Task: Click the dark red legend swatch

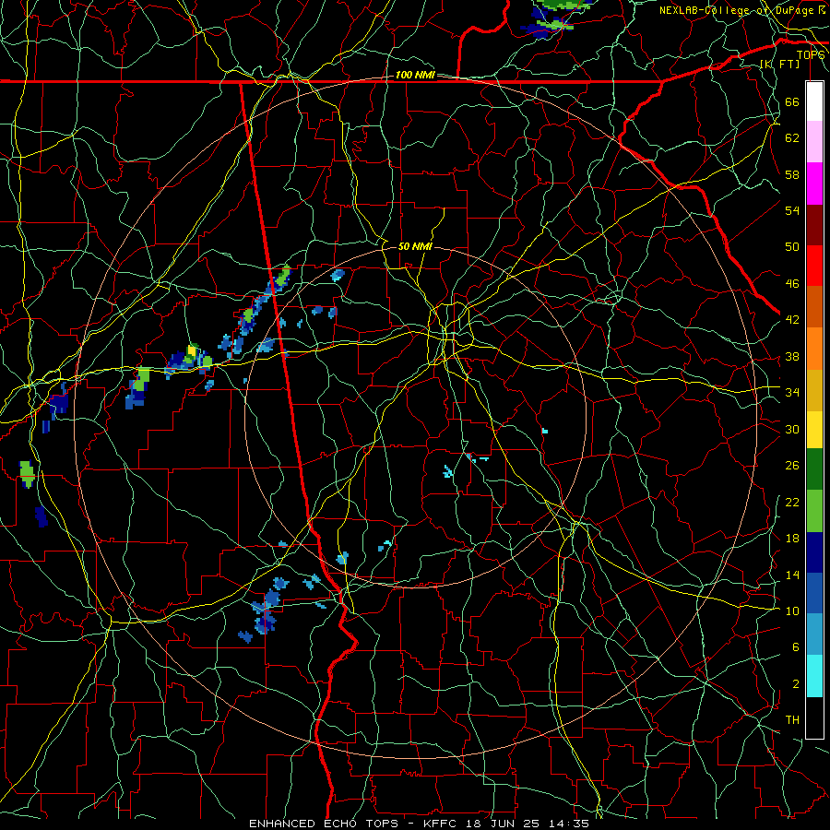Action: point(814,224)
